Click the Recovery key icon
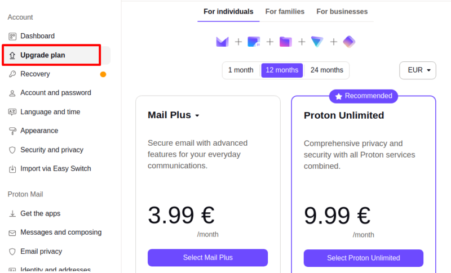 pos(12,74)
